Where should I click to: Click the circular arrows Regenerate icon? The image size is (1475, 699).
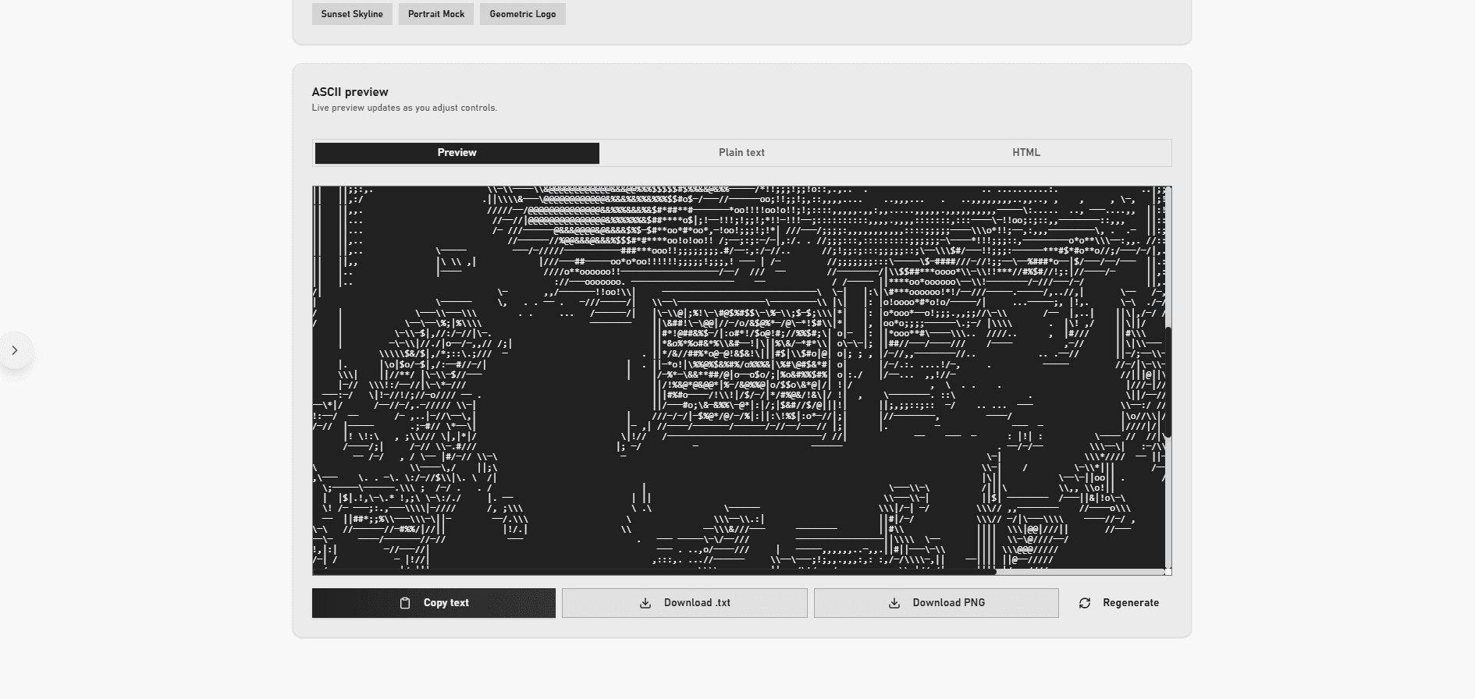click(x=1085, y=603)
